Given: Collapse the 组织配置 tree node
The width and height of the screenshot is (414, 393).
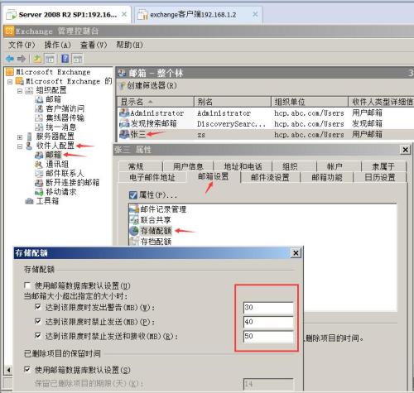Looking at the screenshot, I should [20, 91].
